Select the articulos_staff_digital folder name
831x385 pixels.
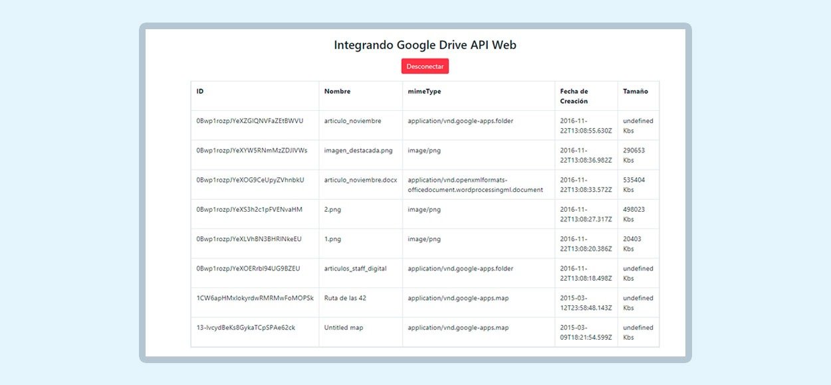pos(355,269)
